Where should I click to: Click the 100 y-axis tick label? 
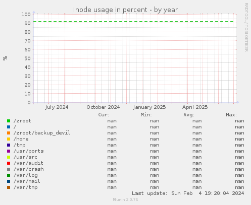26,14
